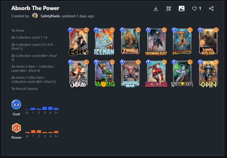Image resolution: width=227 pixels, height=158 pixels.
Task: Like the deck with heart icon
Action: tap(194, 9)
